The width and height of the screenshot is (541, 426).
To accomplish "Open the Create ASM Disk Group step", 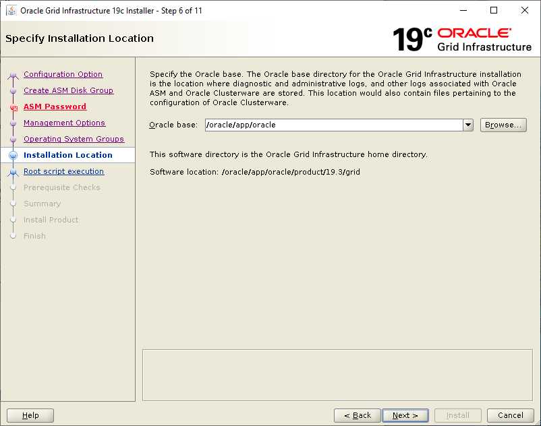I will (x=68, y=90).
